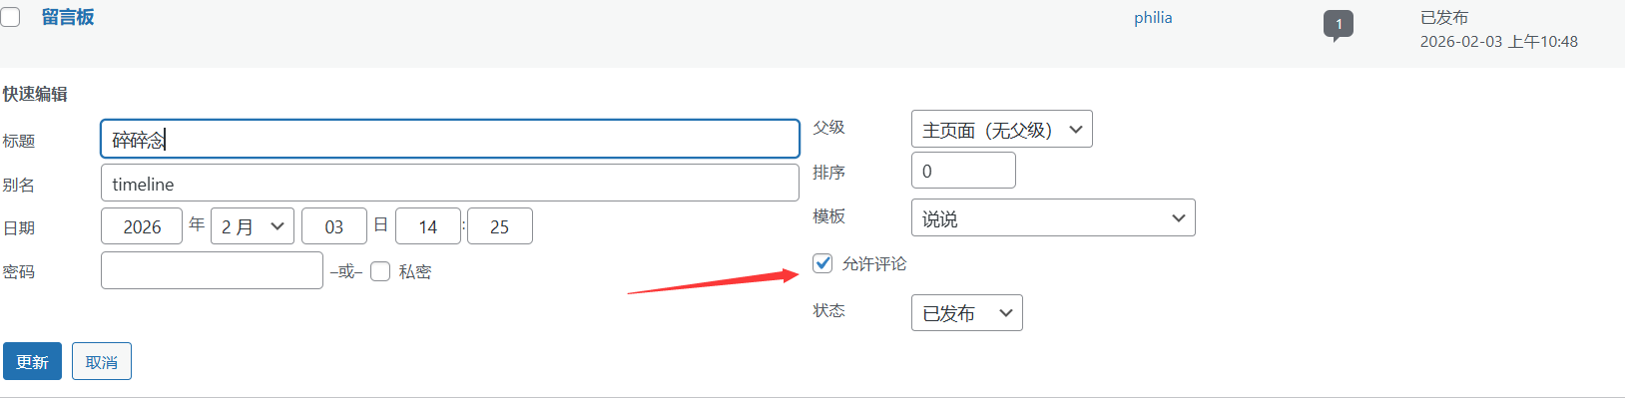Focus the 标题 title input field

[x=450, y=139]
